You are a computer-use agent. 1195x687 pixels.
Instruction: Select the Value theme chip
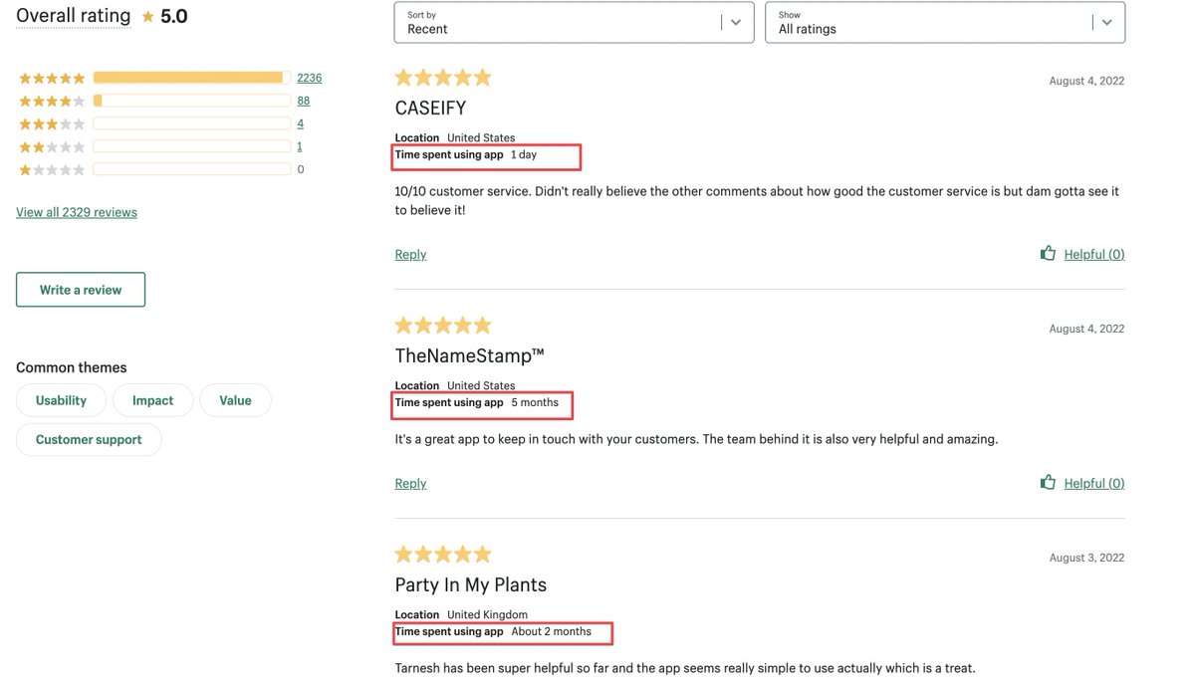pos(235,400)
